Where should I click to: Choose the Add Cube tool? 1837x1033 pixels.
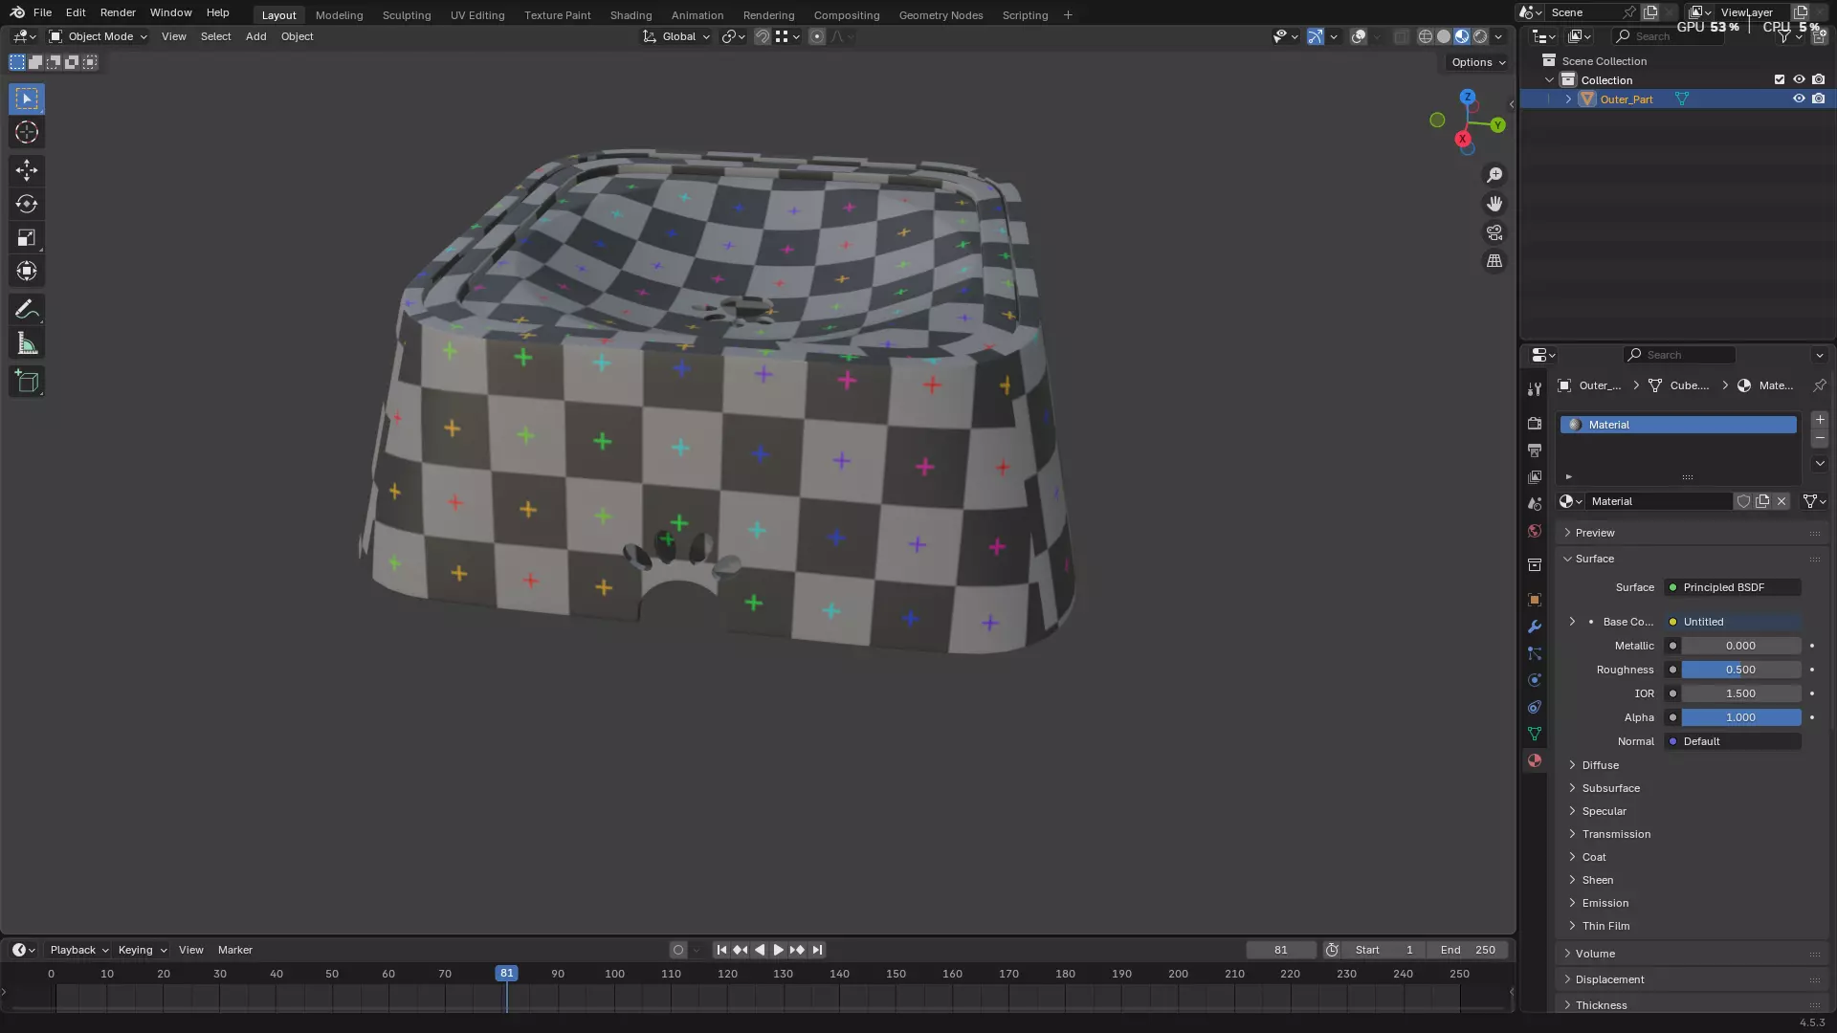27,382
